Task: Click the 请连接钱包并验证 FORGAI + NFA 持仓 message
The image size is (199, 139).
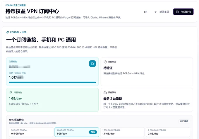Action: pyautogui.click(x=124, y=73)
